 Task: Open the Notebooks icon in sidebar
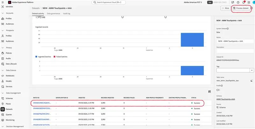point(3,76)
